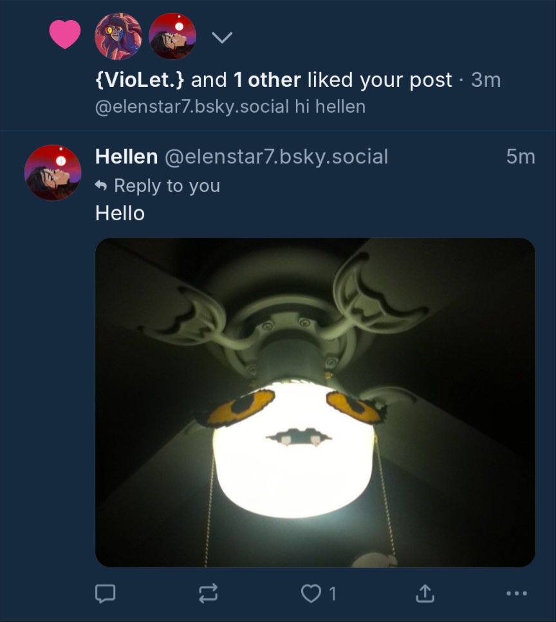Expand the likers list with the chevron

[221, 37]
